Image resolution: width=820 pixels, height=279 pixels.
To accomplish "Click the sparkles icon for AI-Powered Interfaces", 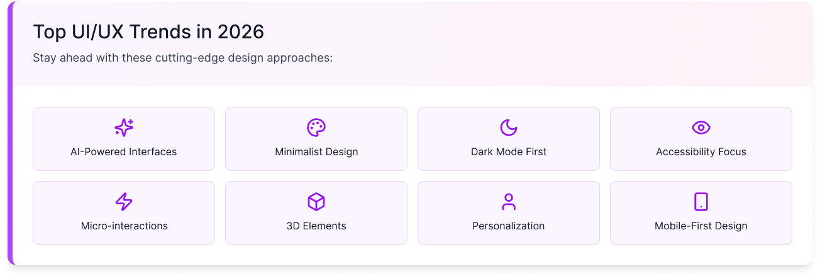I will (x=124, y=128).
